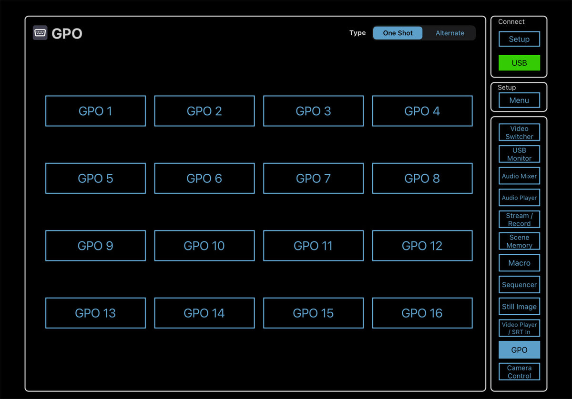572x399 pixels.
Task: Open the Connect Setup button
Action: (x=519, y=39)
